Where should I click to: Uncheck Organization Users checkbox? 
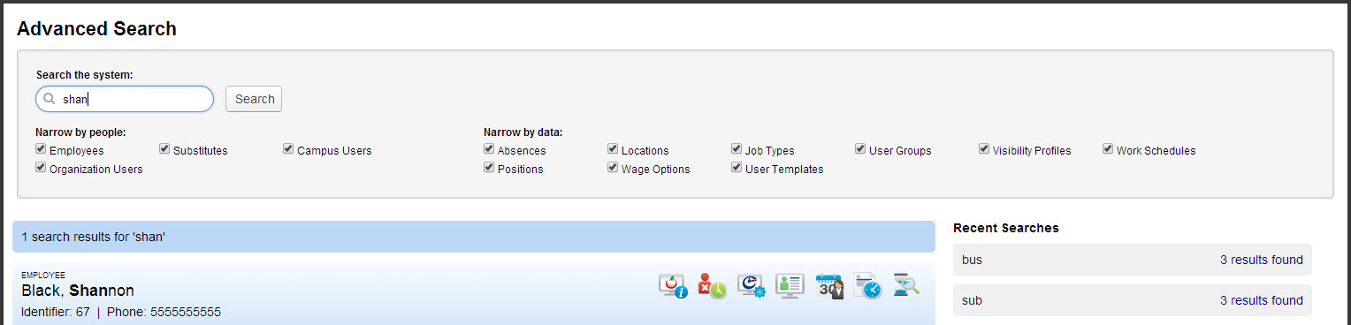pyautogui.click(x=41, y=168)
